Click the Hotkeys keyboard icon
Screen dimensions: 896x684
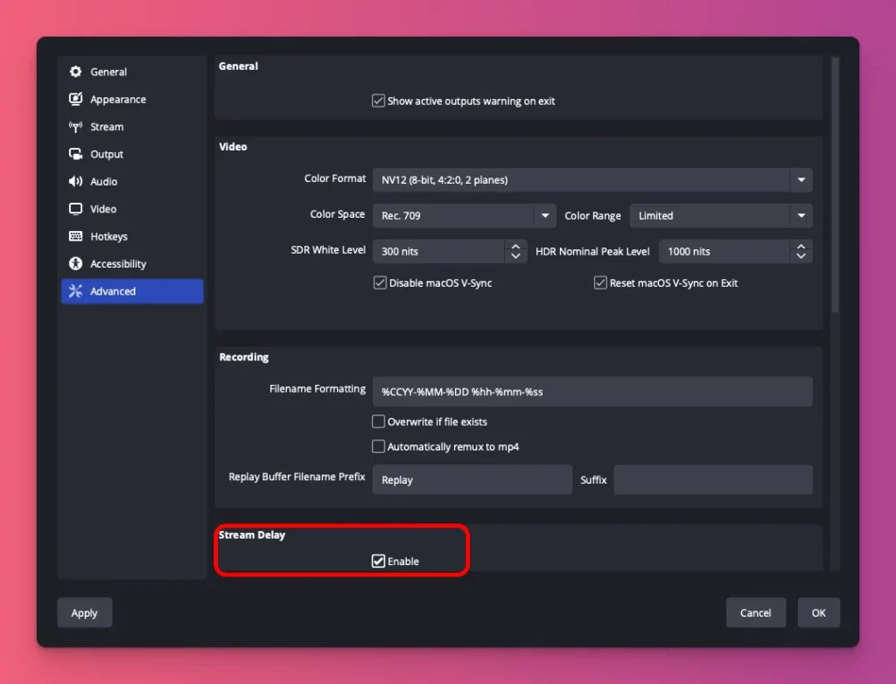[76, 236]
